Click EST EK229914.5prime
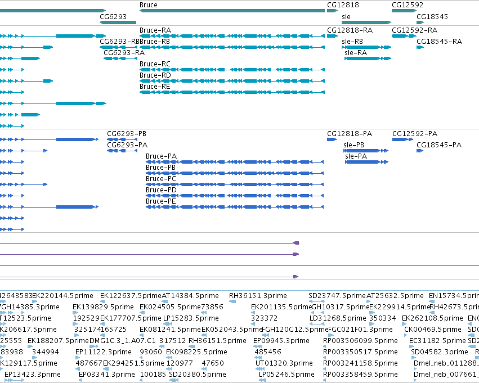Screen dimensions: 479x383 [400, 307]
